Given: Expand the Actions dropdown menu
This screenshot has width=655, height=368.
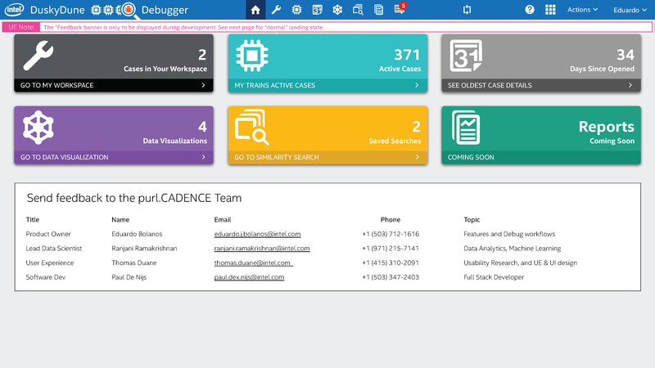Looking at the screenshot, I should click(x=582, y=10).
